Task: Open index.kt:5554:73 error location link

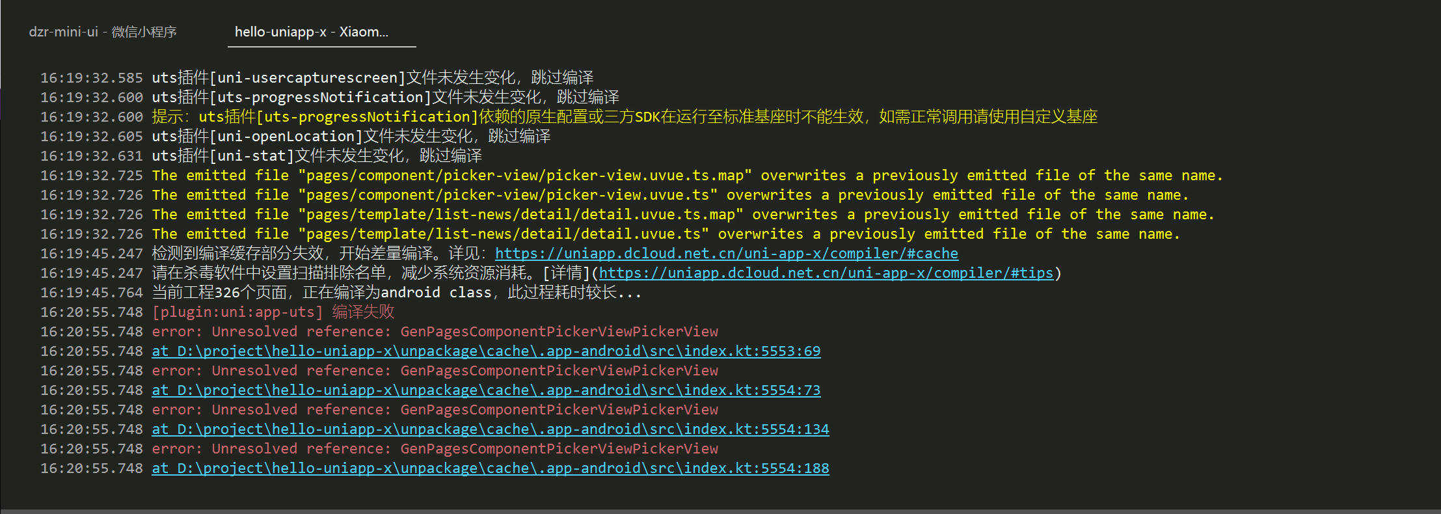Action: pyautogui.click(x=486, y=390)
